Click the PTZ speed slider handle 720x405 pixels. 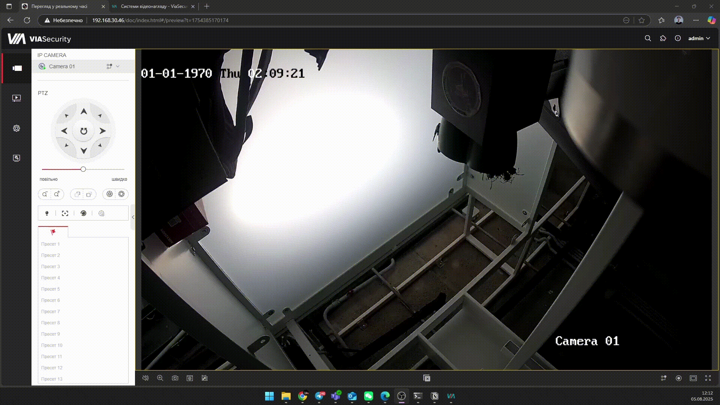pos(83,169)
